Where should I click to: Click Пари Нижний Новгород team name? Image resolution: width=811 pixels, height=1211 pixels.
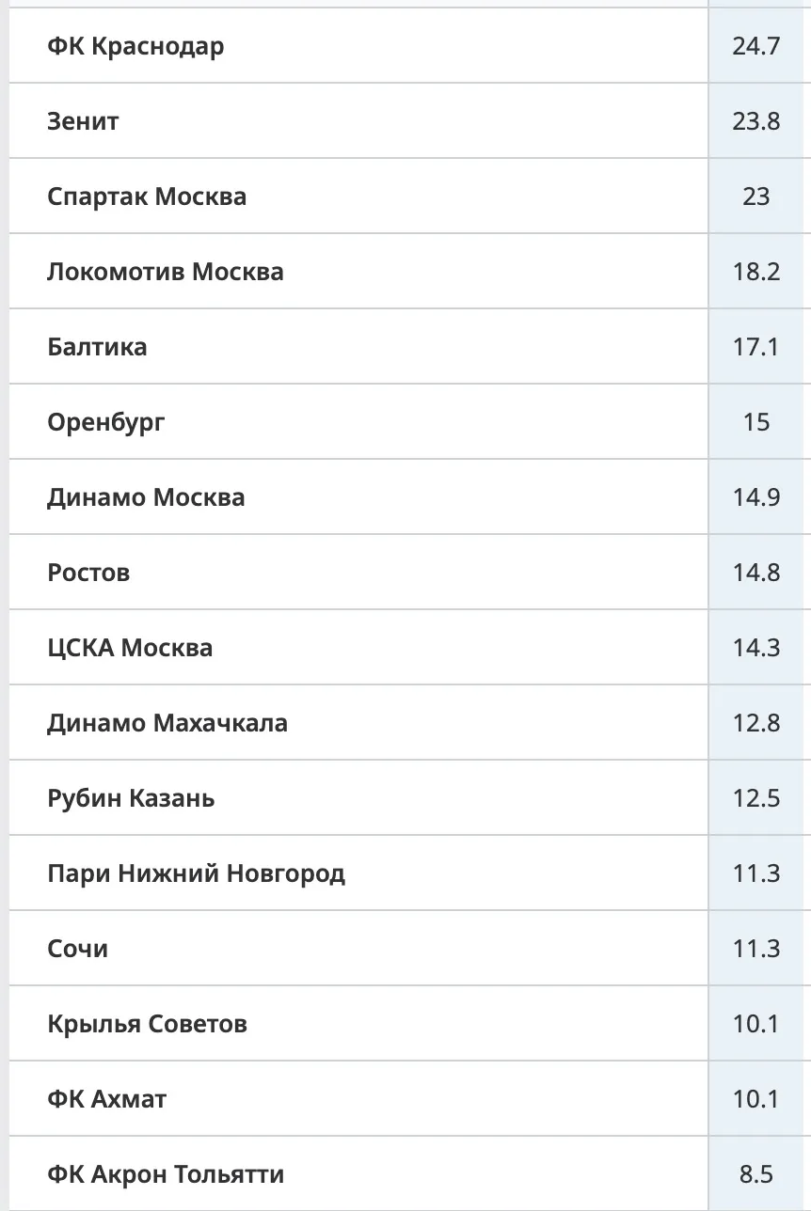197,873
